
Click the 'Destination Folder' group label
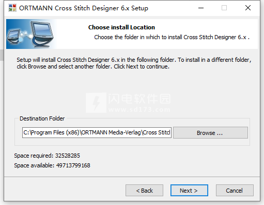tap(42, 118)
